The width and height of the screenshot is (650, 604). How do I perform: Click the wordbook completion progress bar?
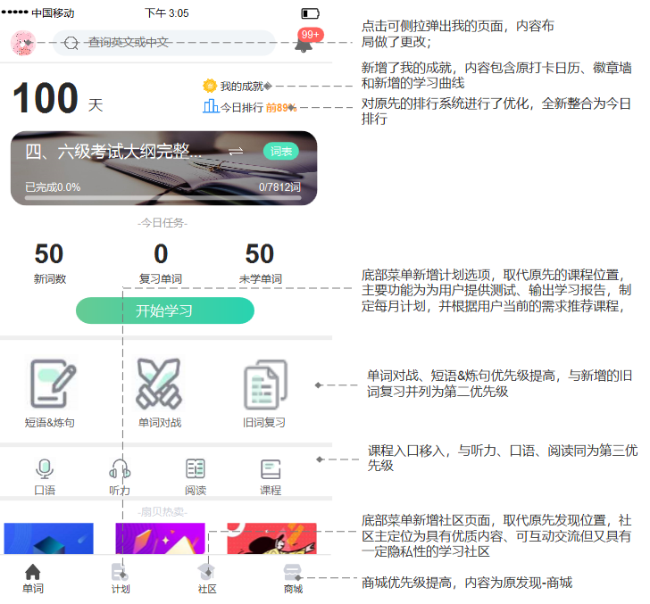(162, 197)
